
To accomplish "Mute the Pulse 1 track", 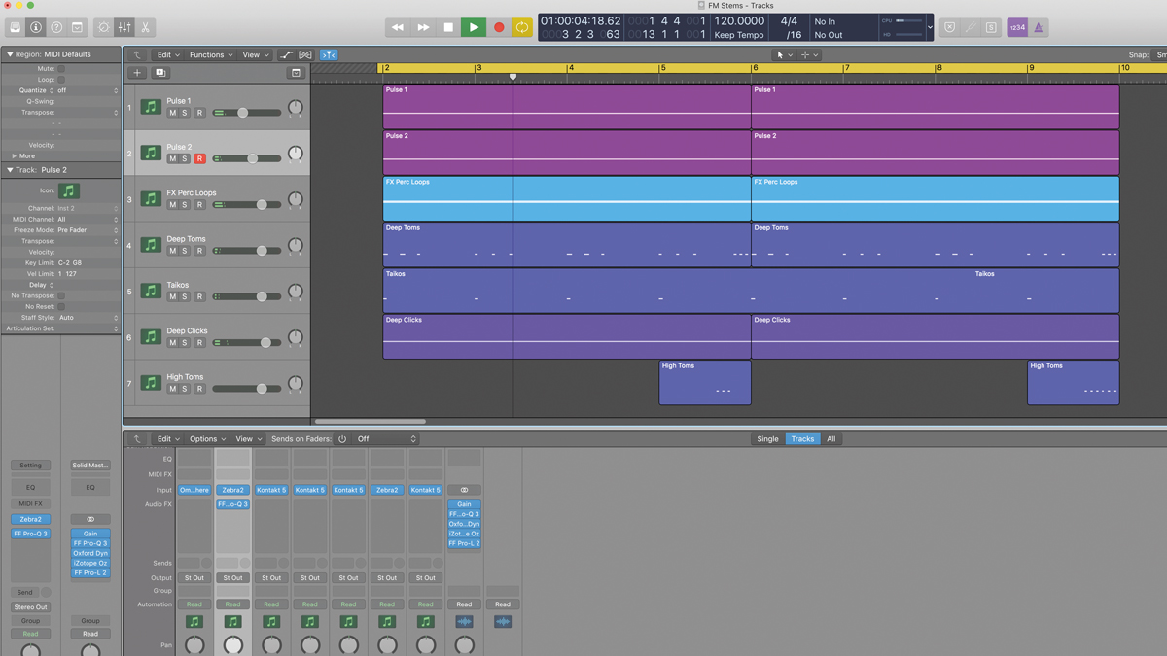I will 172,113.
